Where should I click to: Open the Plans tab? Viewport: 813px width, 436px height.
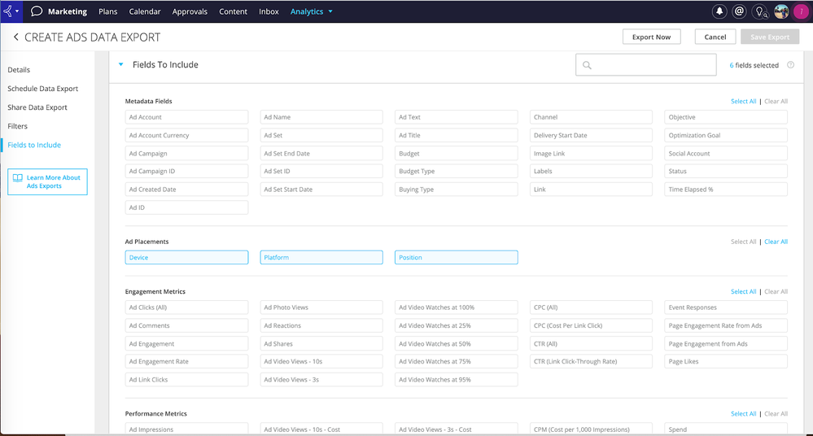coord(108,11)
